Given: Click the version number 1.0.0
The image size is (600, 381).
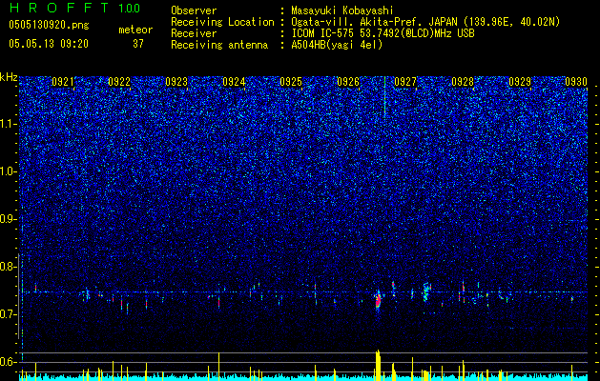Looking at the screenshot, I should point(130,9).
